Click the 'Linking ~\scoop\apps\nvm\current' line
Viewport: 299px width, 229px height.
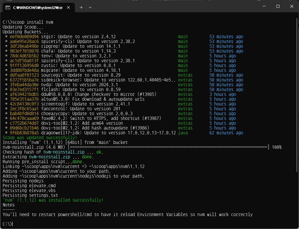[x=74, y=166]
